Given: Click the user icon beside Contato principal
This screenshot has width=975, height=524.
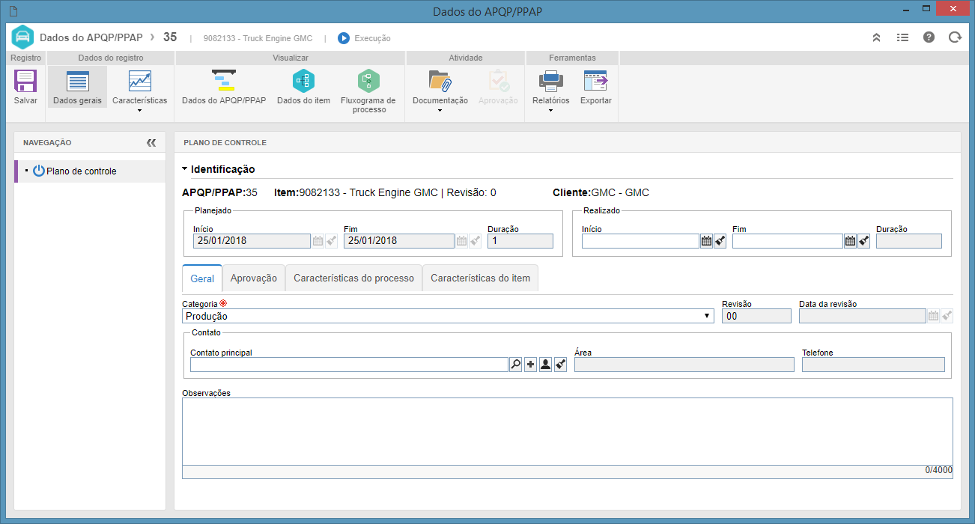Looking at the screenshot, I should tap(546, 365).
